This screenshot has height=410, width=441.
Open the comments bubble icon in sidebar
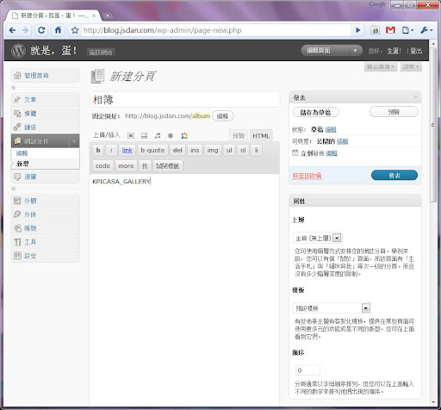[17, 177]
